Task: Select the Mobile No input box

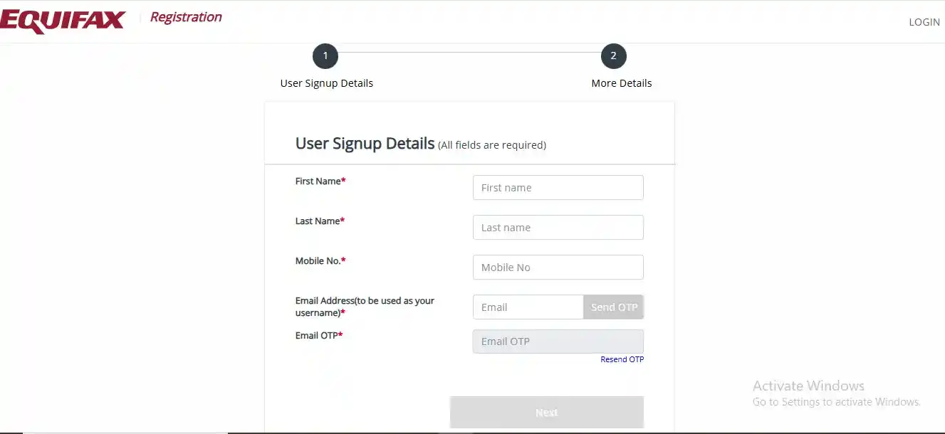Action: [558, 268]
